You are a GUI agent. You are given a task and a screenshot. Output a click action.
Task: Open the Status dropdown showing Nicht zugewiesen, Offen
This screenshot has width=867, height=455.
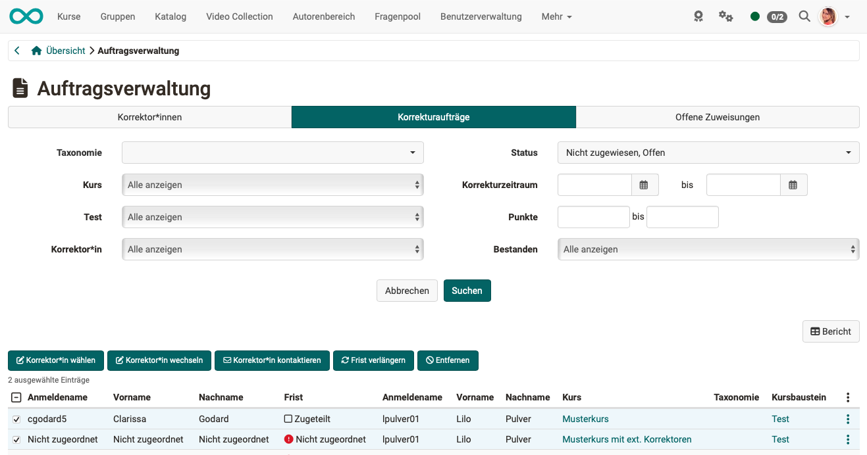coord(708,153)
